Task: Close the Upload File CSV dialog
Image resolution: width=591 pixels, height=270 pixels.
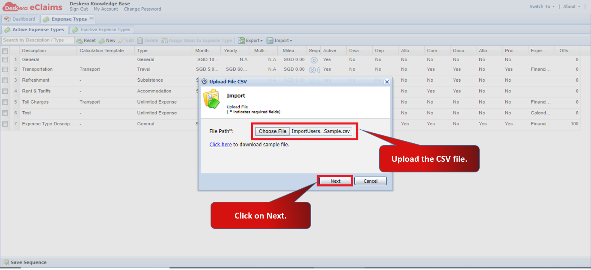Action: [x=387, y=82]
